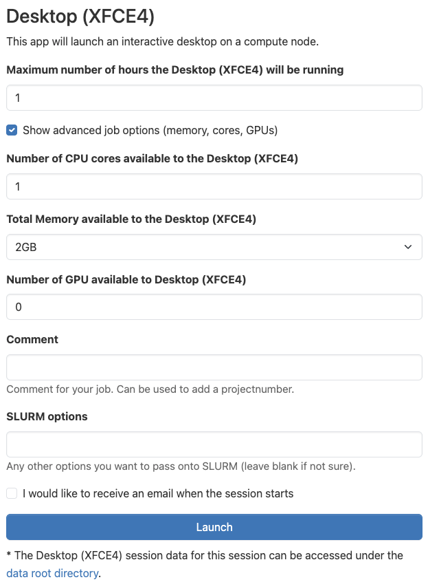
Task: Click the bold Comment label
Action: coord(32,339)
